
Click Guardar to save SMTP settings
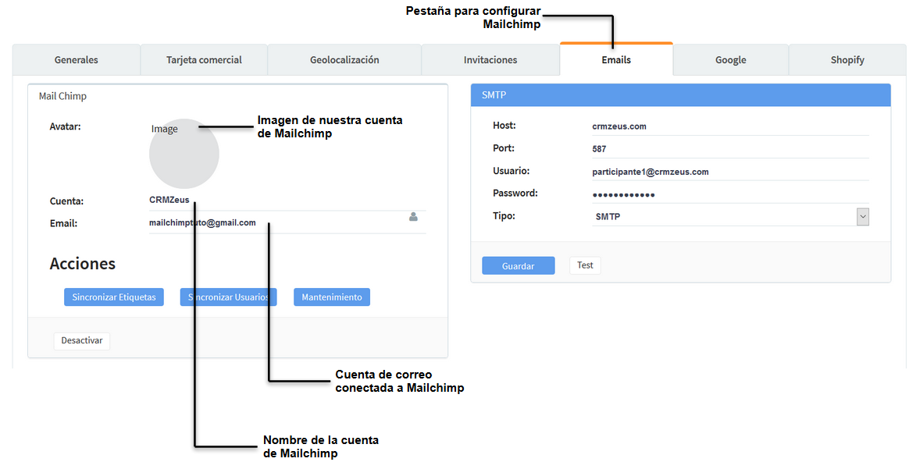pyautogui.click(x=519, y=265)
